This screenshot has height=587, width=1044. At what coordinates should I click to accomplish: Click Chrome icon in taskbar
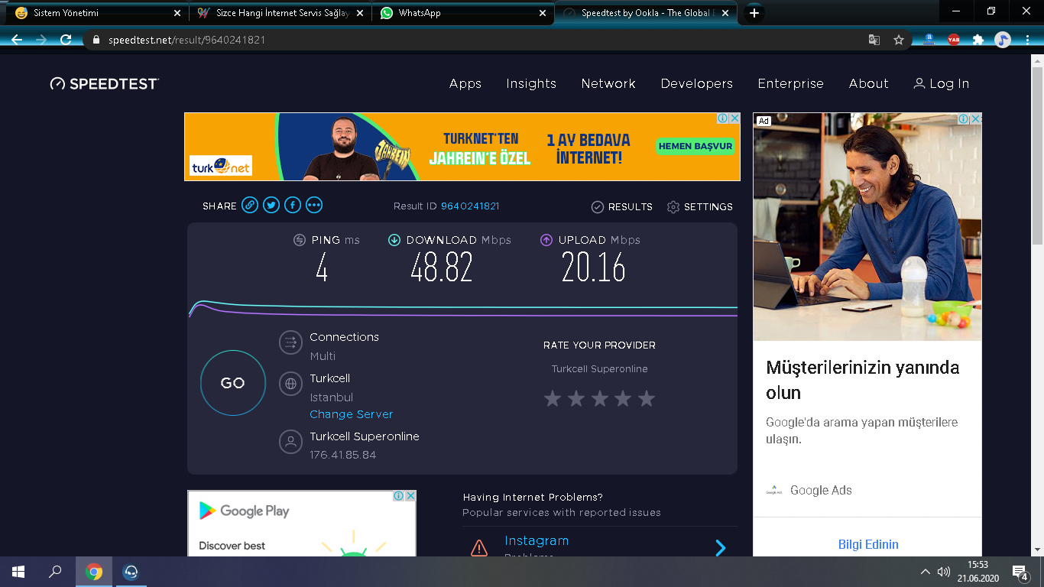94,572
